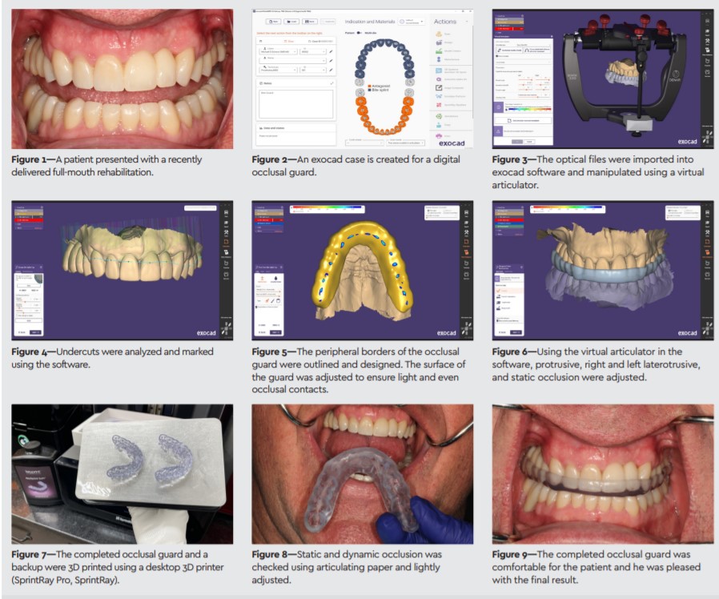Screen dimensions: 719x599
Task: Click the expand icon in Notes header
Action: tap(331, 82)
